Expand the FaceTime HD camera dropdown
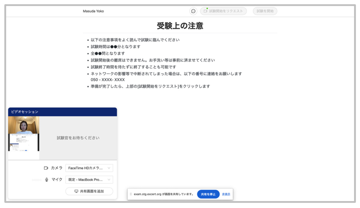Screen dimensions: 360x208 coord(89,168)
